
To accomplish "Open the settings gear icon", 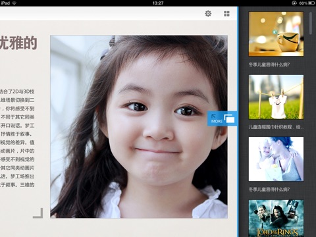I will [208, 14].
